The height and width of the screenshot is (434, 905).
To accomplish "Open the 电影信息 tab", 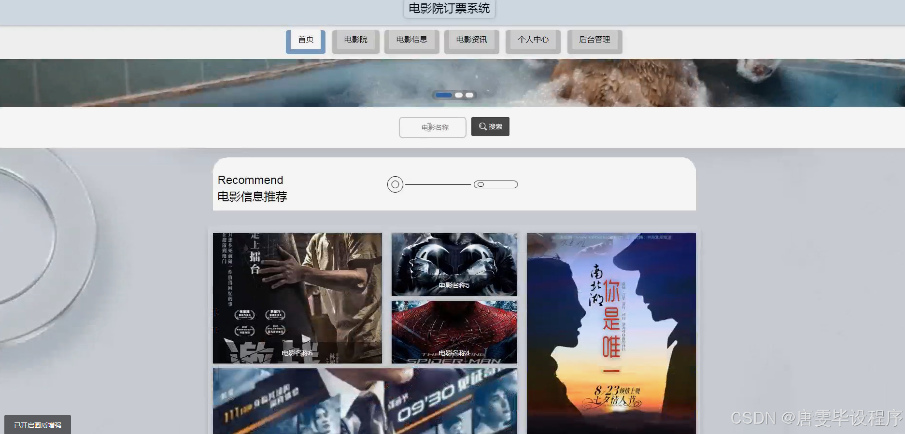I will coord(412,42).
